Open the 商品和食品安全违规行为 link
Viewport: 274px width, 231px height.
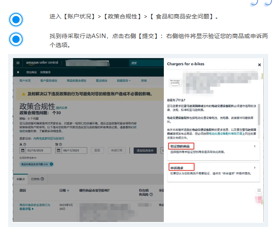35,205
